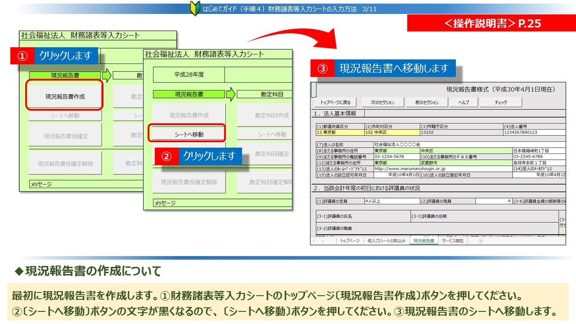This screenshot has width=576, height=324.
Task: Click 勘定科目作成 button in front sheet
Action: (x=265, y=115)
